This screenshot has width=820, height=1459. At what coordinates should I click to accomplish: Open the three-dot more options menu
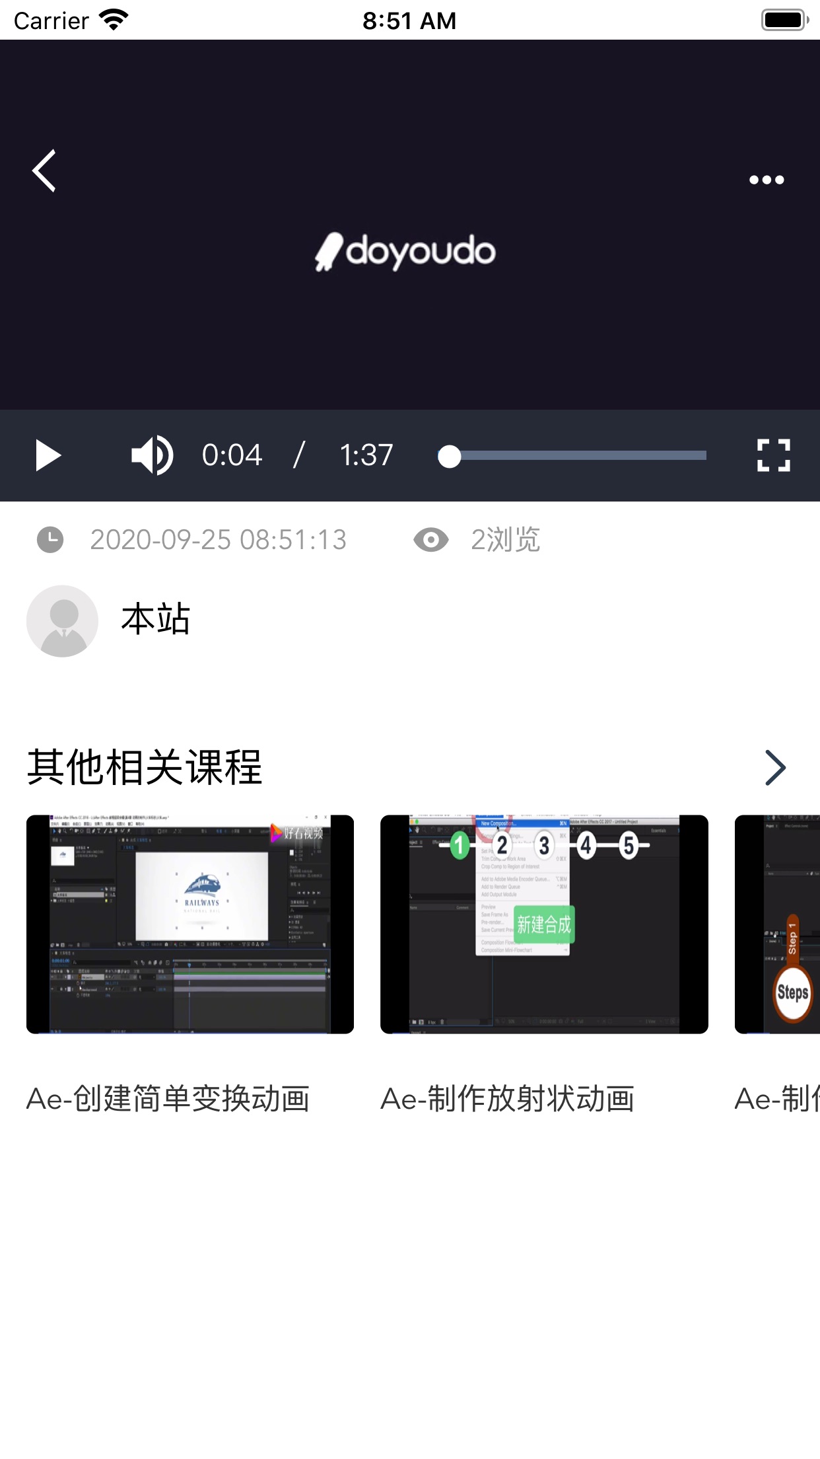point(767,180)
